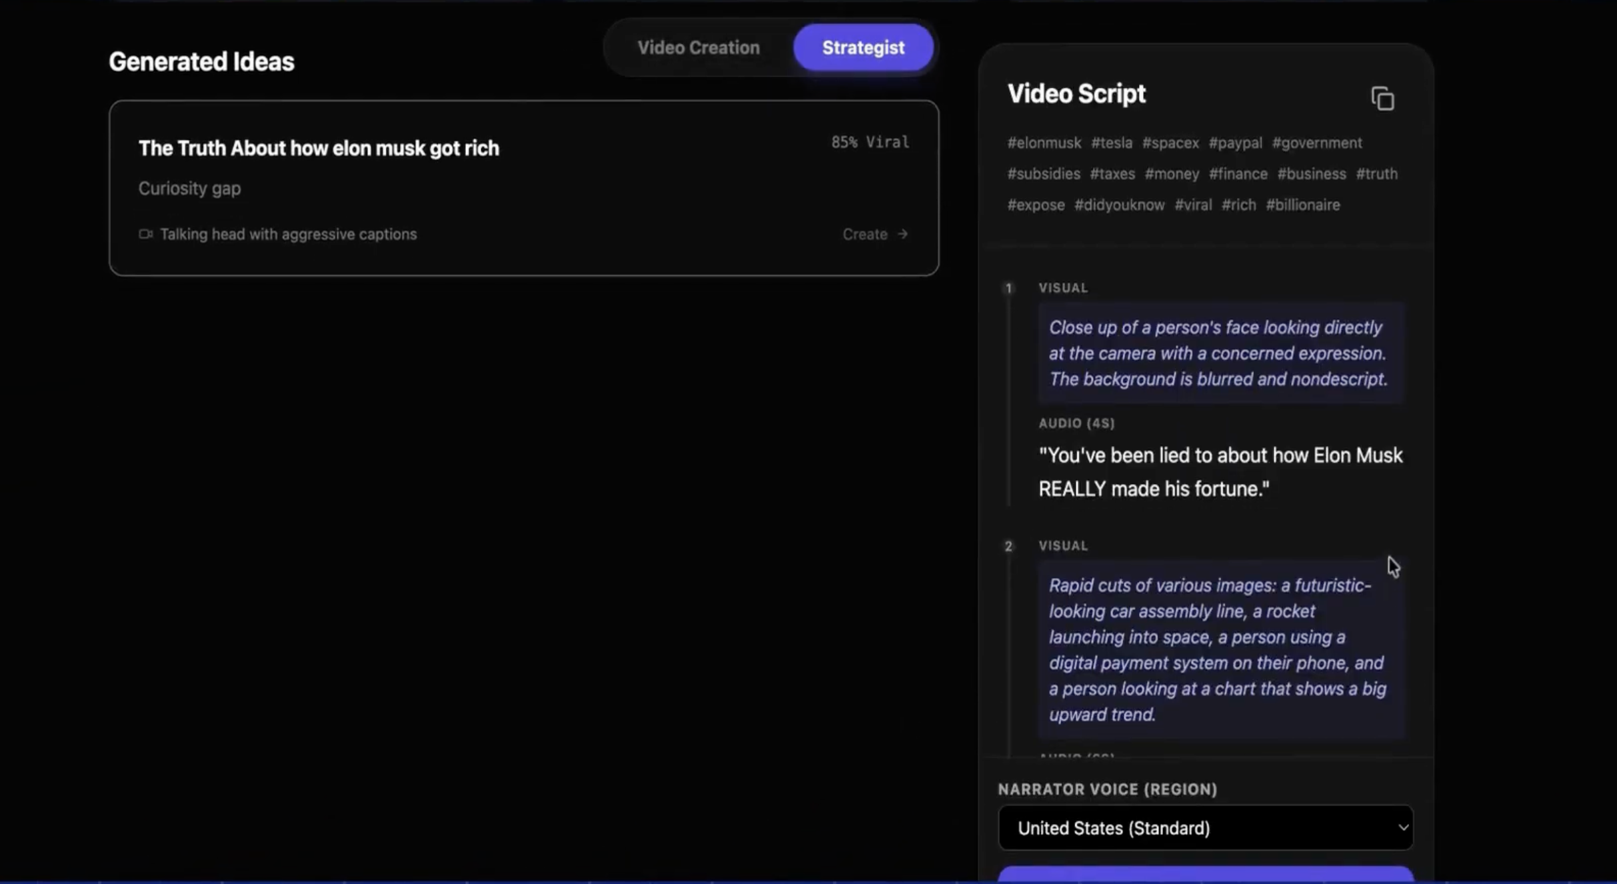The height and width of the screenshot is (884, 1617).
Task: Click the Create link on idea card
Action: [x=865, y=234]
